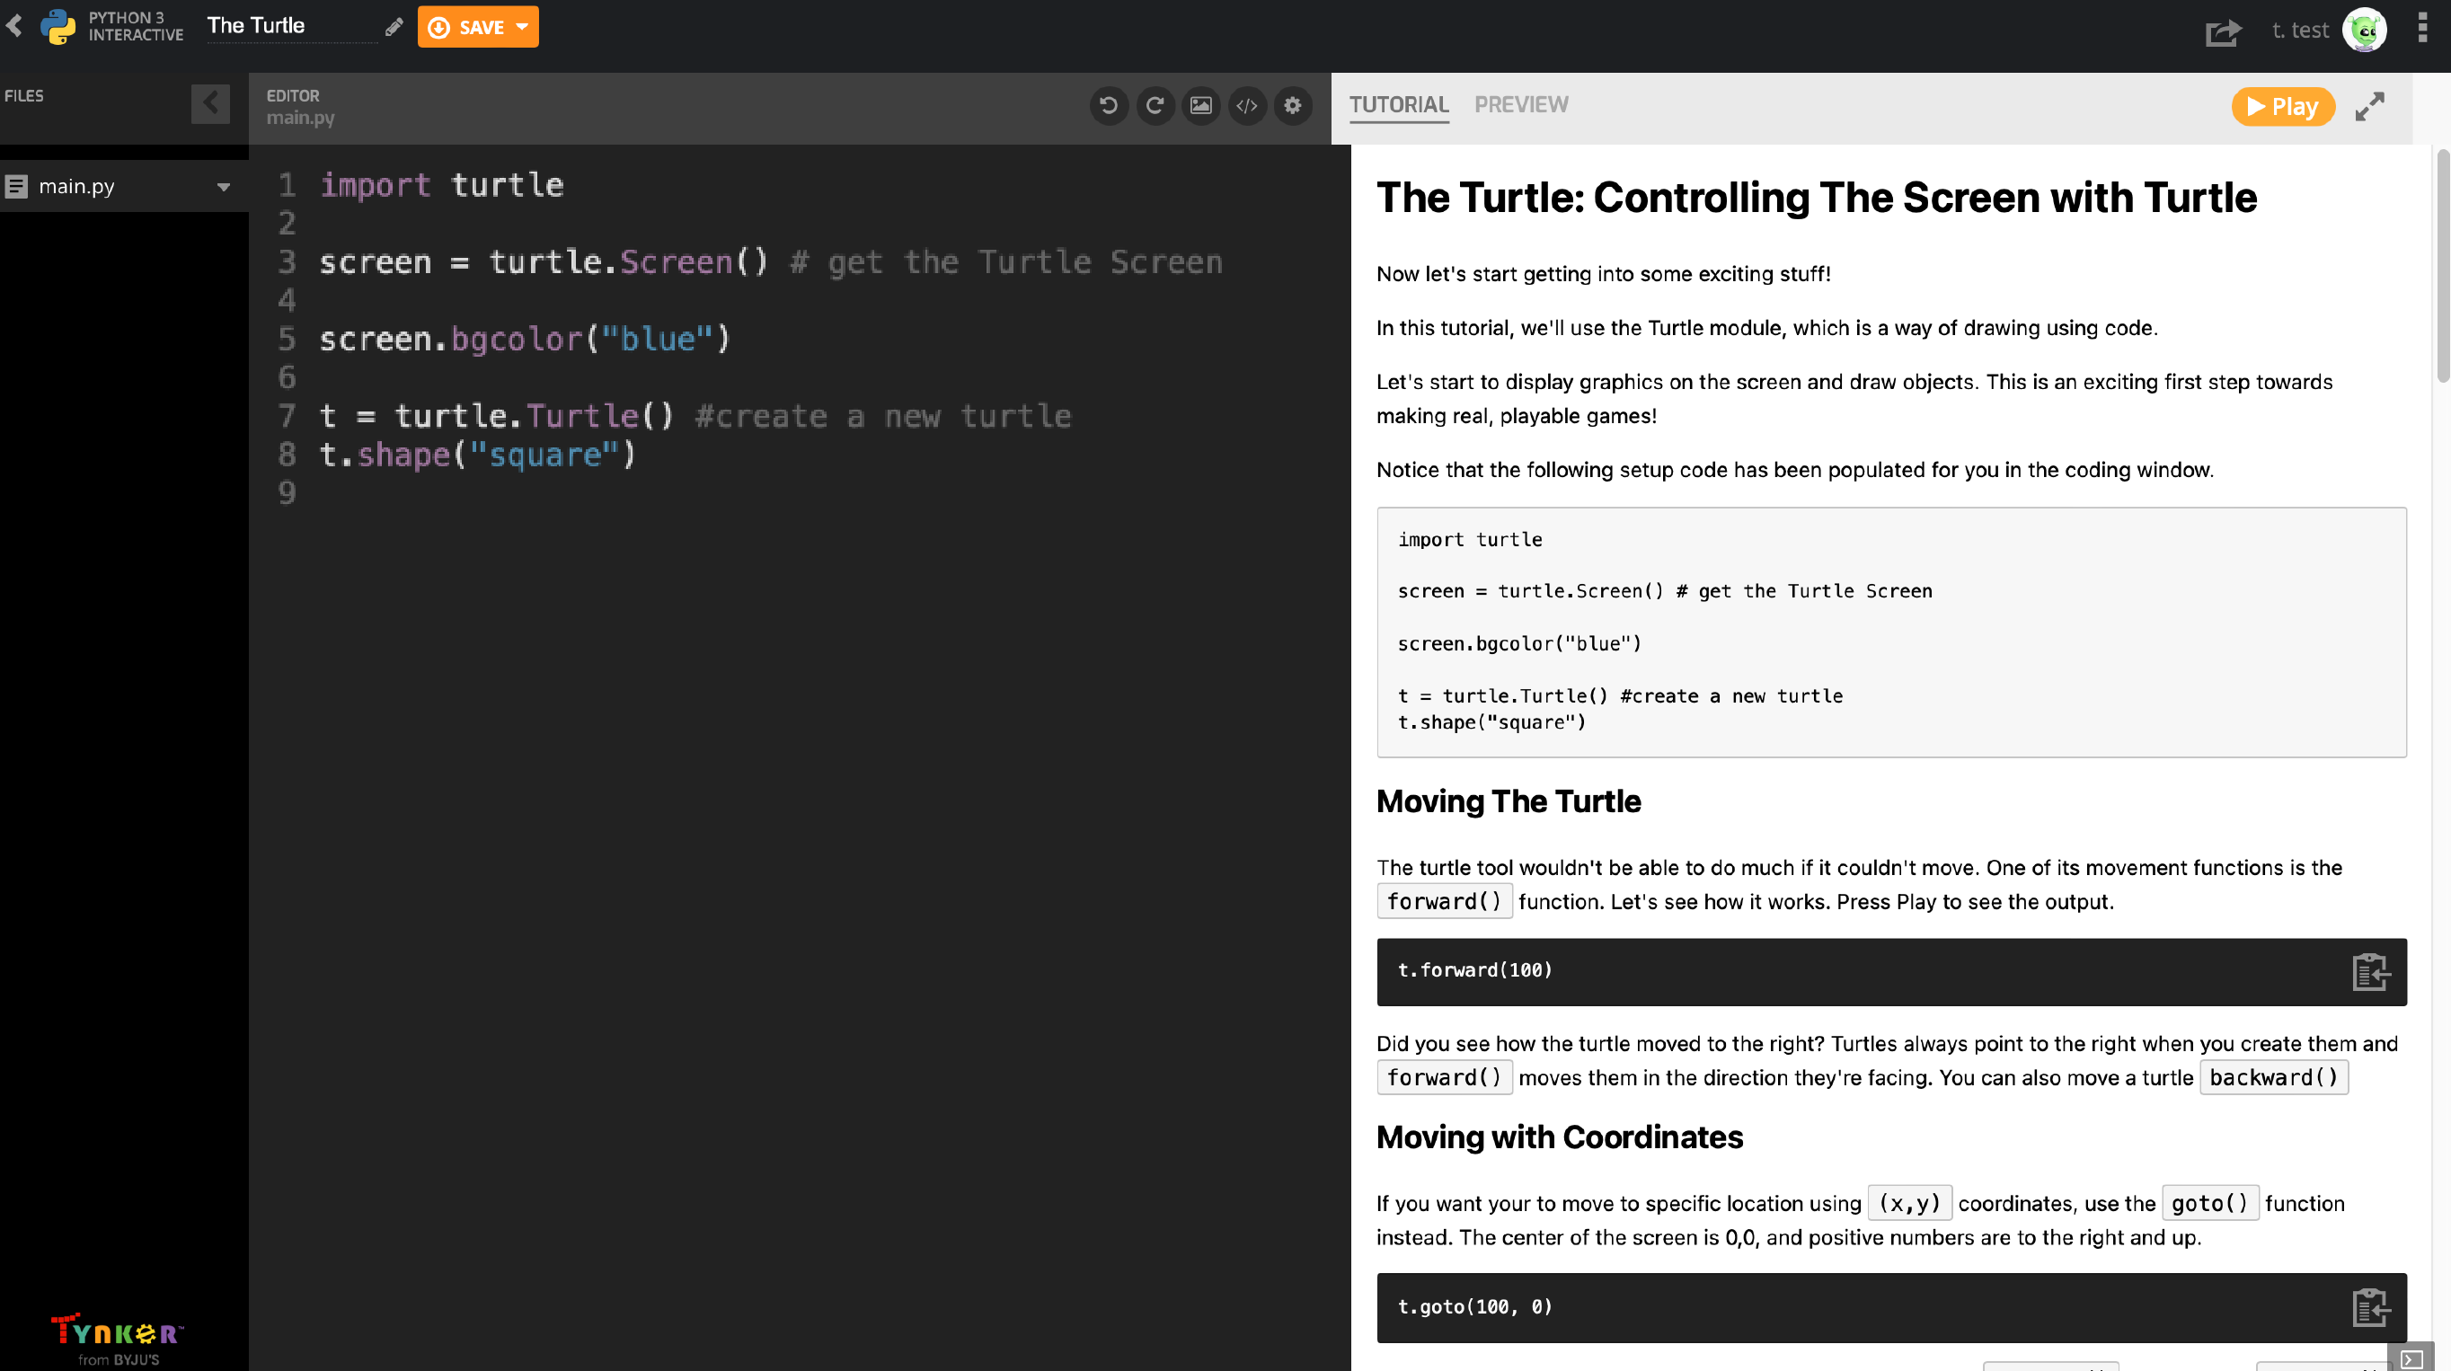Click 'screen.bgcolor("blue")' line in editor
The width and height of the screenshot is (2451, 1371).
pyautogui.click(x=525, y=339)
